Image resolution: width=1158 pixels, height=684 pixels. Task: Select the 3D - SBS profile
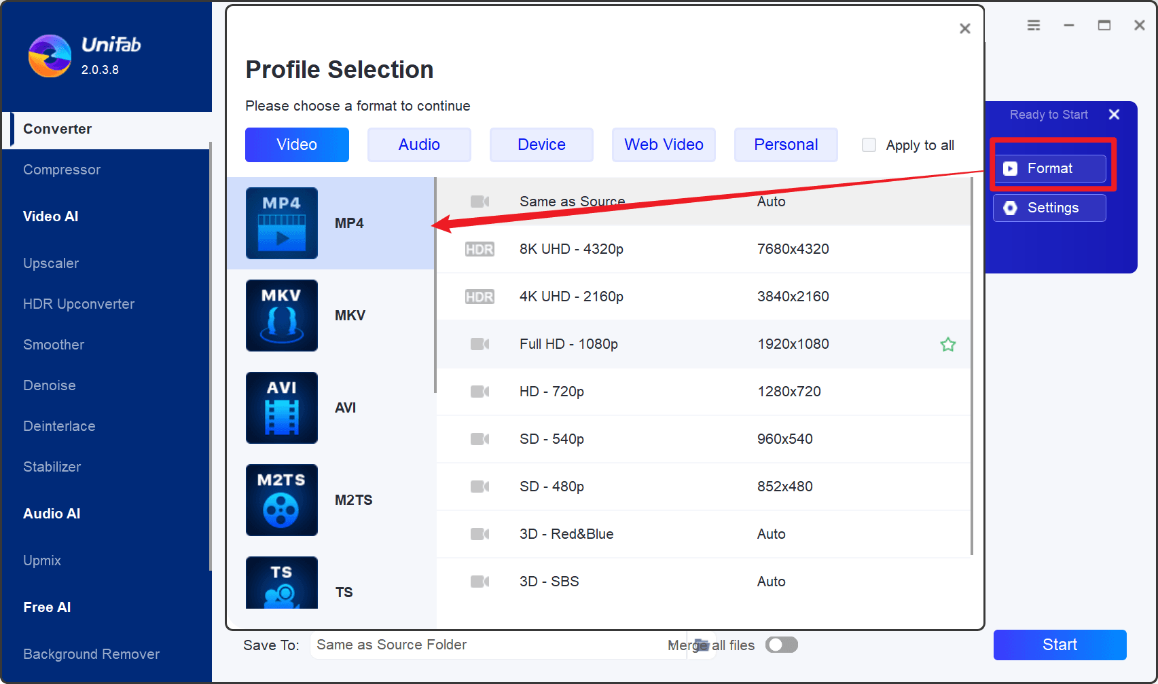click(x=704, y=582)
